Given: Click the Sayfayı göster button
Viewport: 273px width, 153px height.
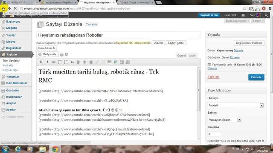Looking at the screenshot, I should click(x=176, y=43).
